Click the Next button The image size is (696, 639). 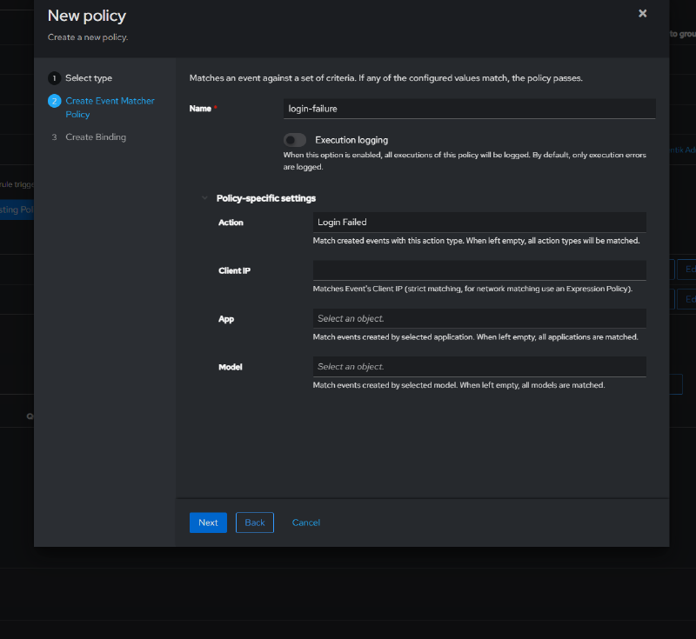tap(208, 523)
